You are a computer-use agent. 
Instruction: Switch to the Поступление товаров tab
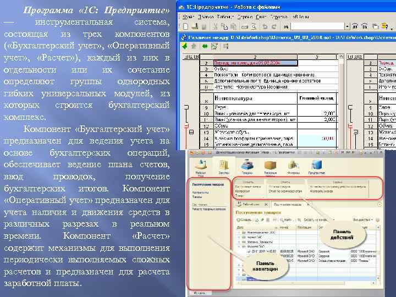(288, 204)
